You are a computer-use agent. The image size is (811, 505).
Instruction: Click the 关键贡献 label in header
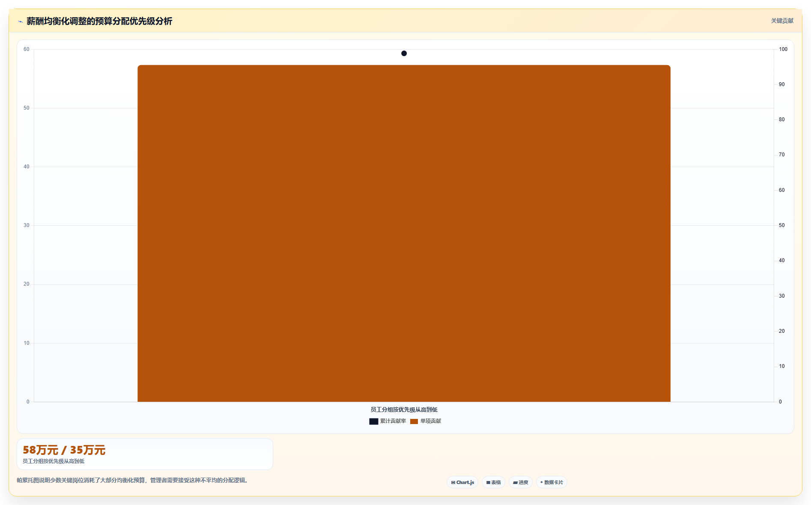click(x=782, y=21)
